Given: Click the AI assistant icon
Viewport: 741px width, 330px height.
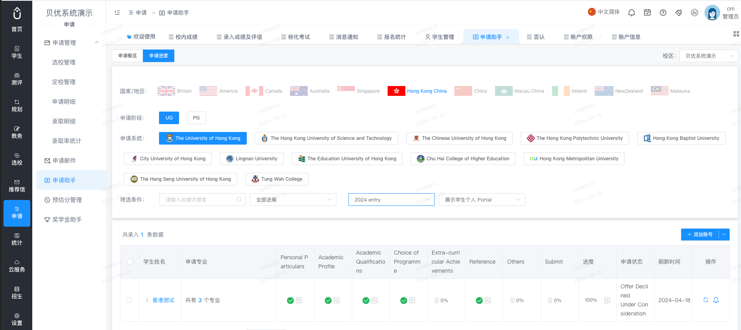Looking at the screenshot, I should [695, 13].
